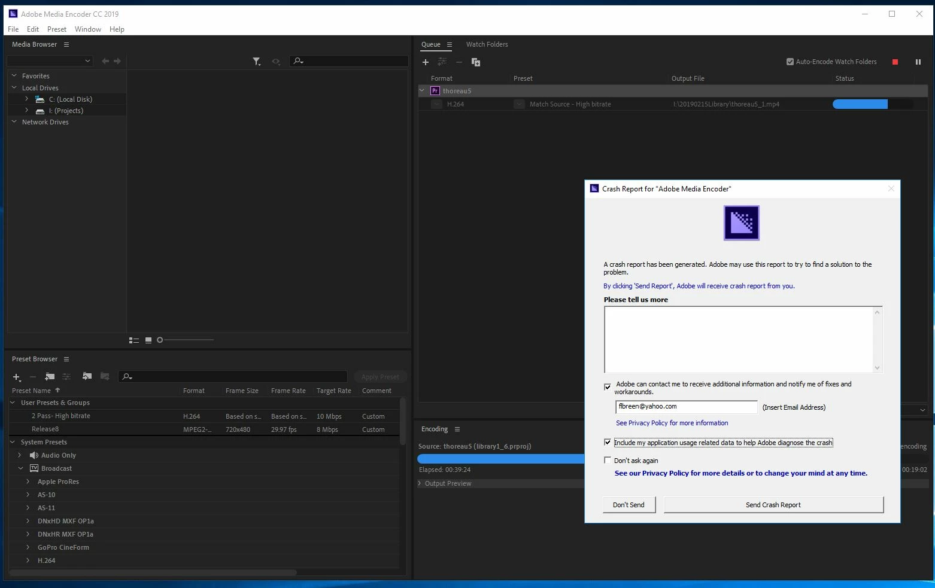Collapse the Network Drives node
The height and width of the screenshot is (588, 935).
(14, 122)
